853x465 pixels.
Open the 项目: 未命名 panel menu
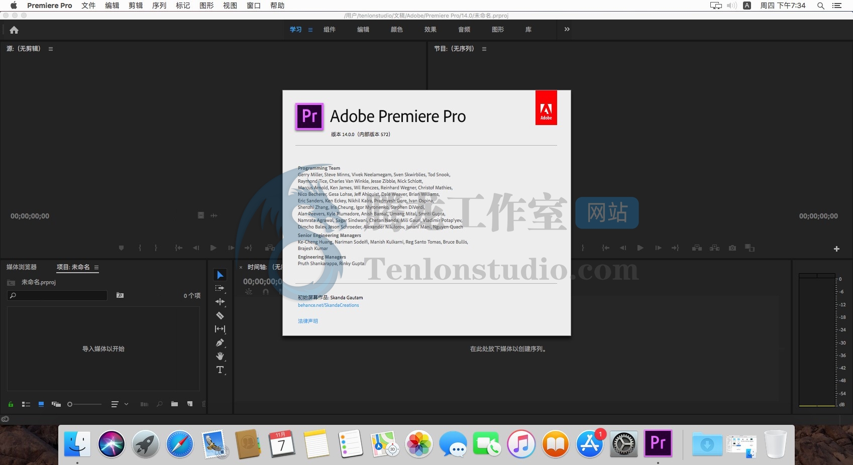click(96, 267)
